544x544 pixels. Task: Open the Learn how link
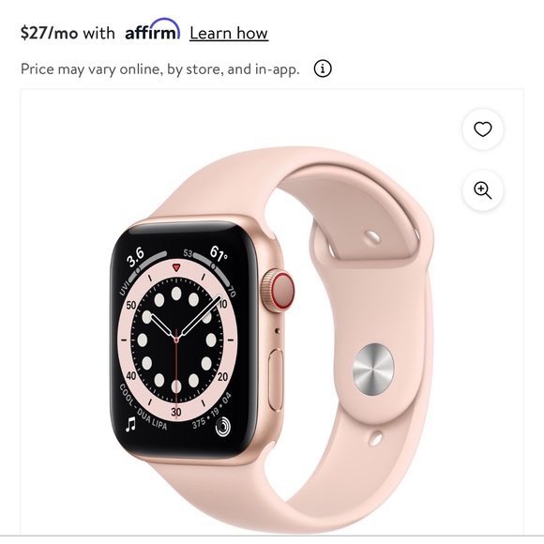pyautogui.click(x=229, y=34)
